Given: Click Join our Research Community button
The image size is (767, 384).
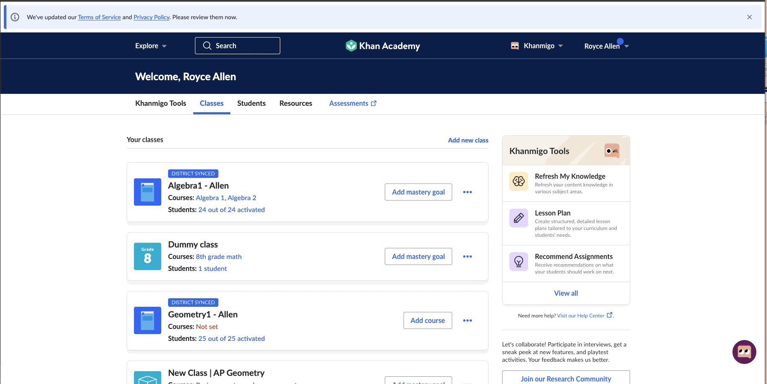Looking at the screenshot, I should 566,378.
